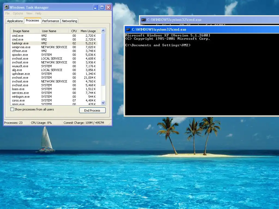The width and height of the screenshot is (279, 209).
Task: Click the End Process button
Action: click(x=92, y=110)
